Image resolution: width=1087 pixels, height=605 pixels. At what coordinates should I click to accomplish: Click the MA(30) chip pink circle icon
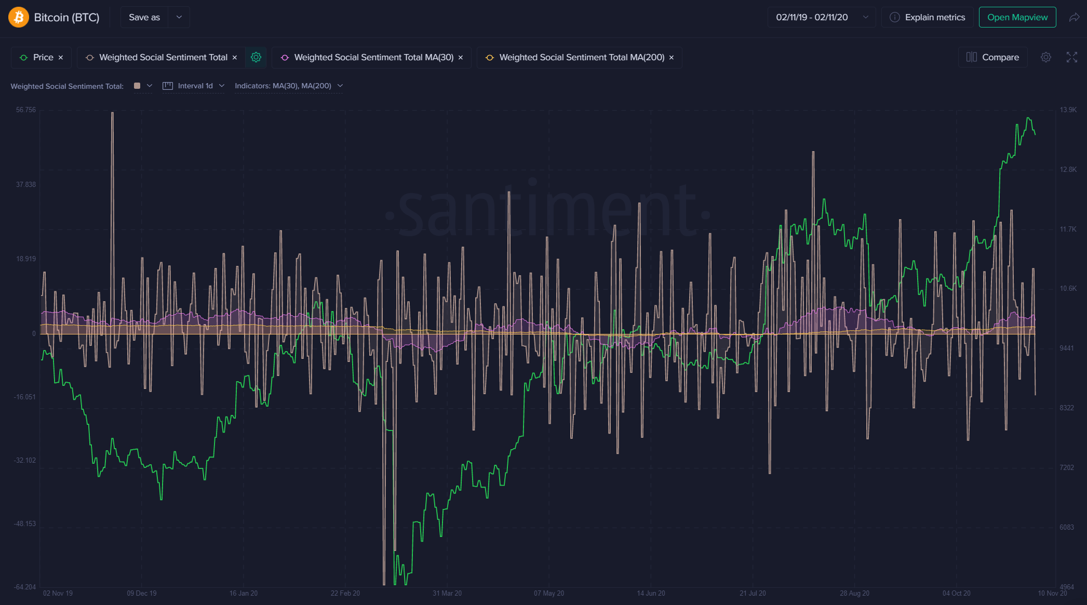pyautogui.click(x=285, y=58)
